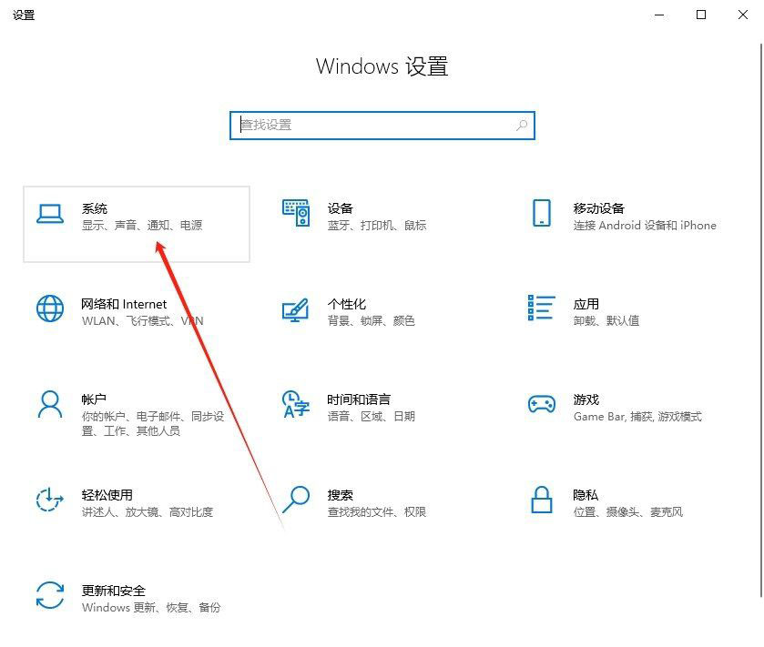The height and width of the screenshot is (647, 764).
Task: Open the 网络和 Internet globe icon
Action: click(x=50, y=308)
